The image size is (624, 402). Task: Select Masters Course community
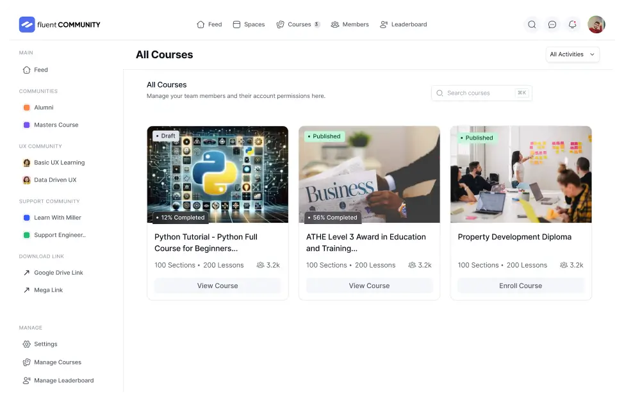[56, 125]
